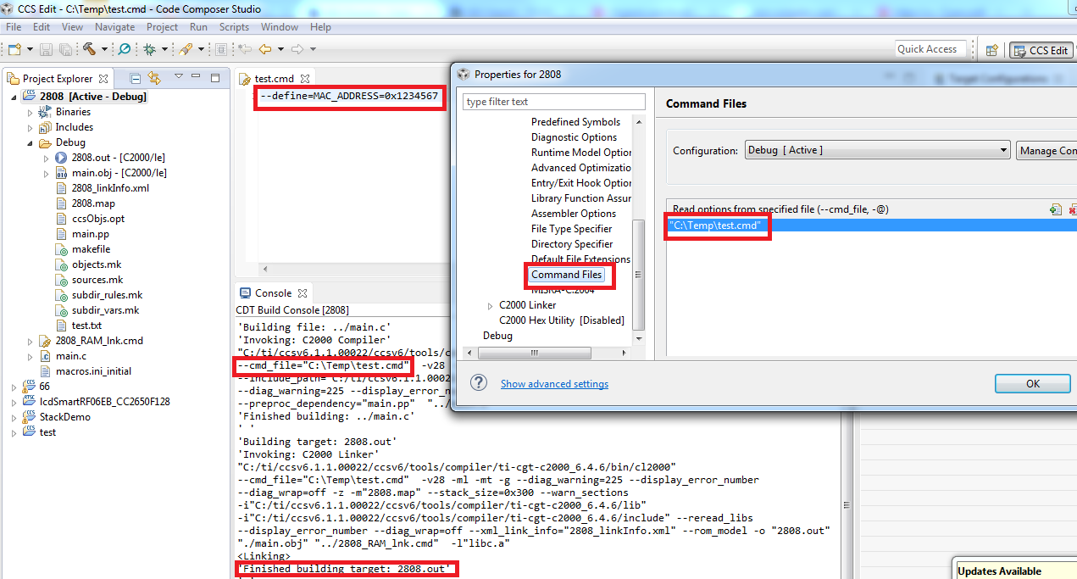Close the test.cmd editor tab
The height and width of the screenshot is (579, 1077).
[x=305, y=79]
